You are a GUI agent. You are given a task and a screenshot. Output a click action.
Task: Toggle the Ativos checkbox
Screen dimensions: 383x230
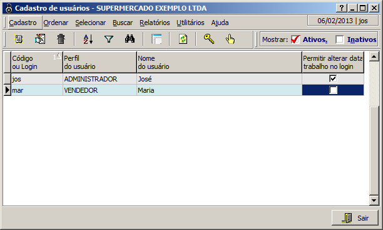click(295, 39)
